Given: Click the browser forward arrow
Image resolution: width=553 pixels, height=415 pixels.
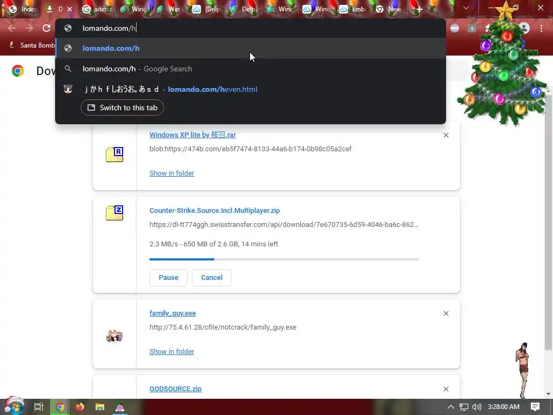Looking at the screenshot, I should [29, 28].
